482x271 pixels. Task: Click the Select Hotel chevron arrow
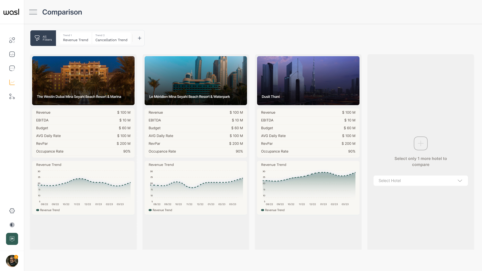[x=460, y=181]
